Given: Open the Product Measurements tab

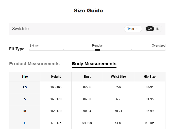Looking at the screenshot, I should click(34, 64).
